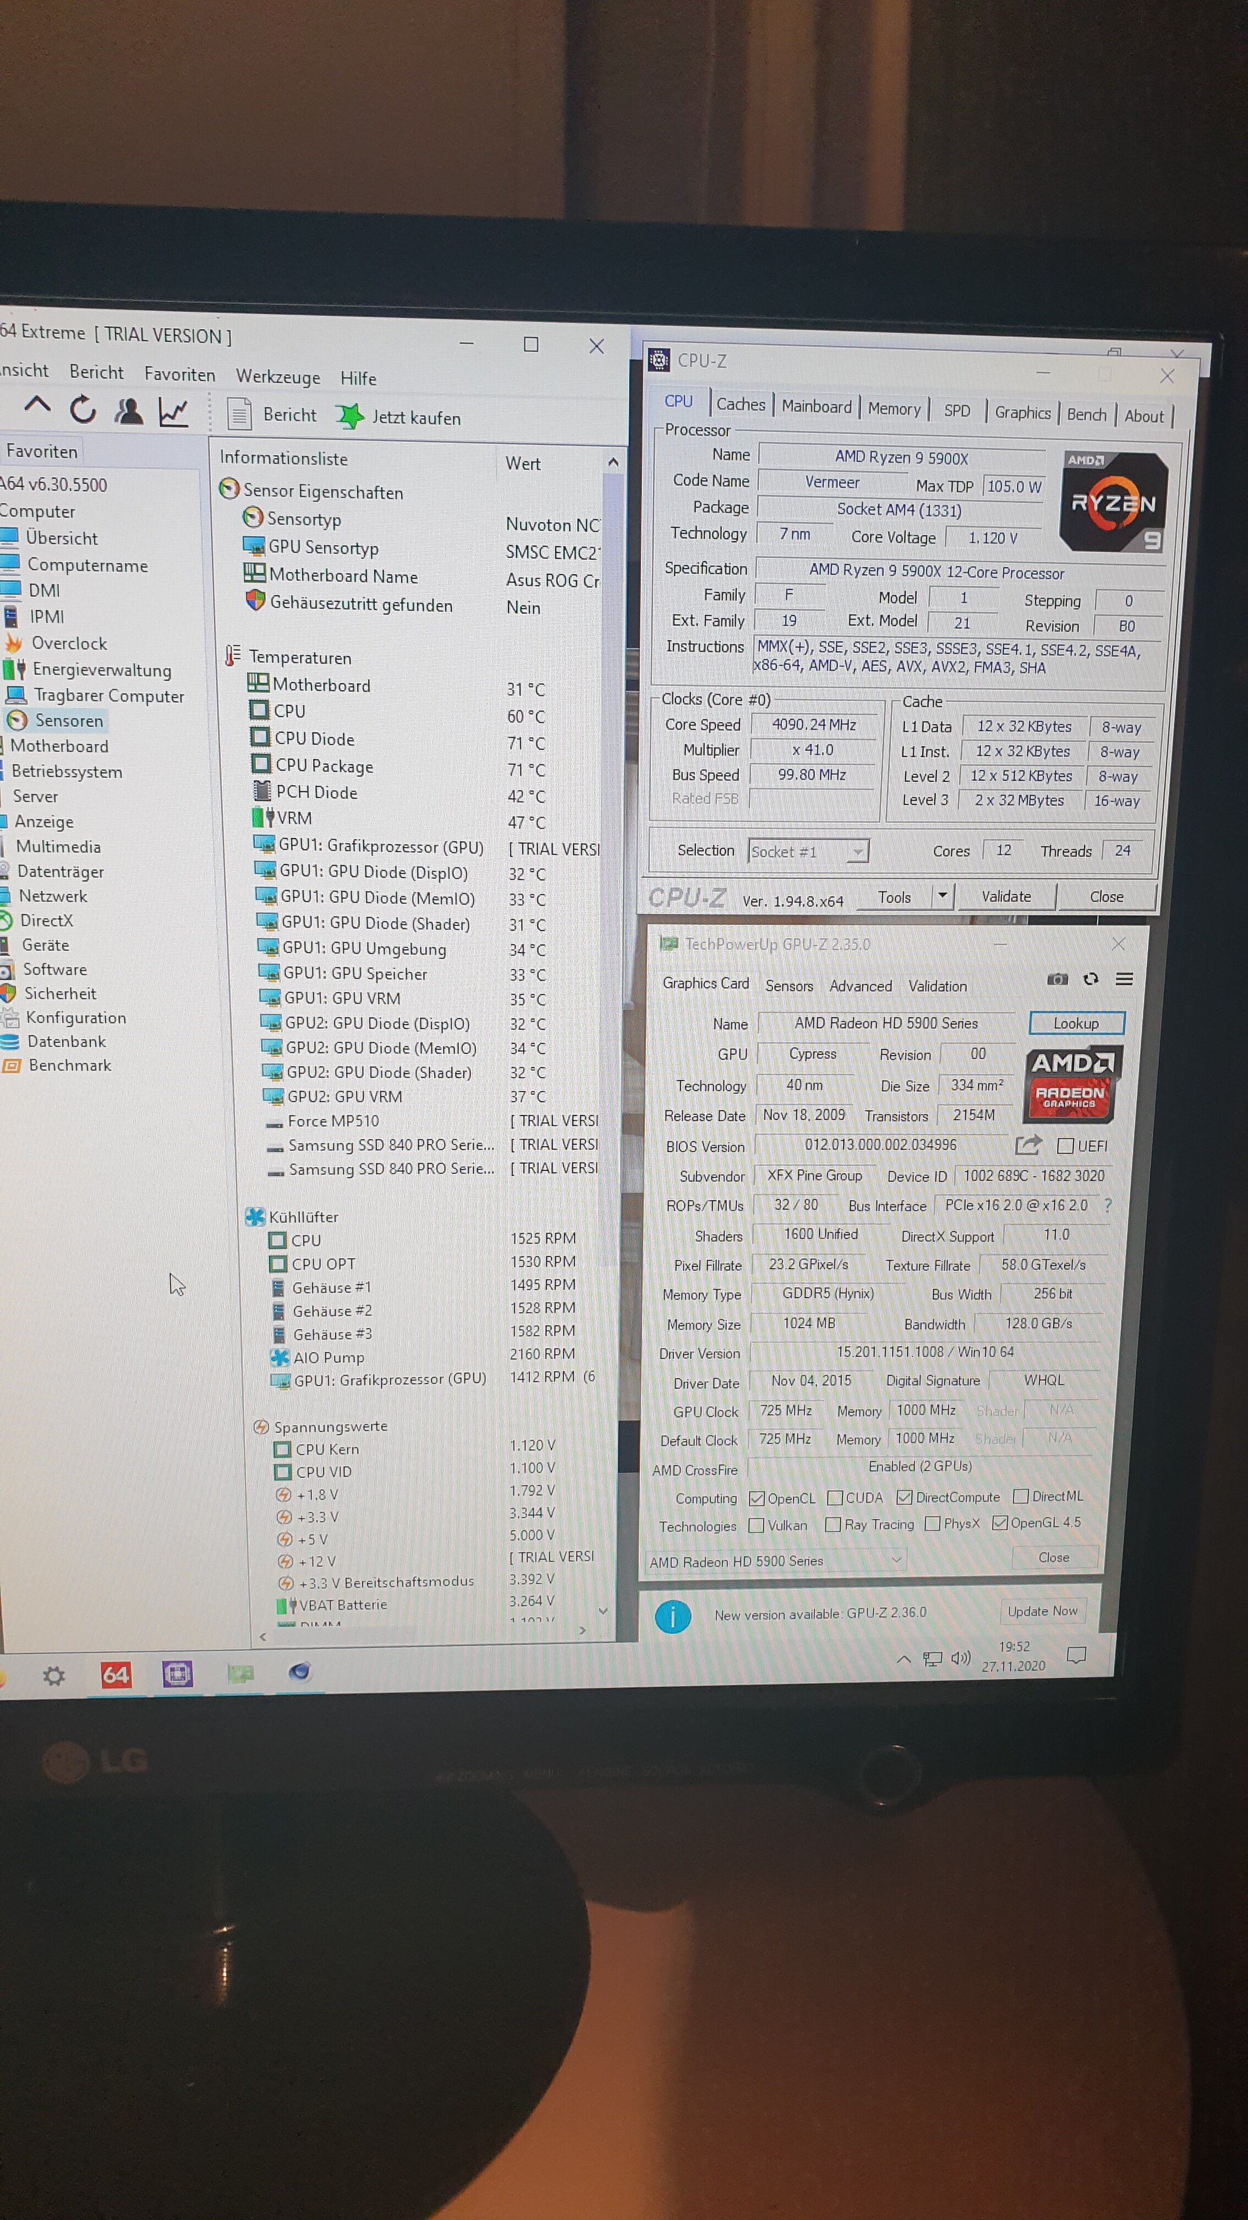Toggle the CUDA checkbox
This screenshot has width=1248, height=2220.
pos(835,1498)
